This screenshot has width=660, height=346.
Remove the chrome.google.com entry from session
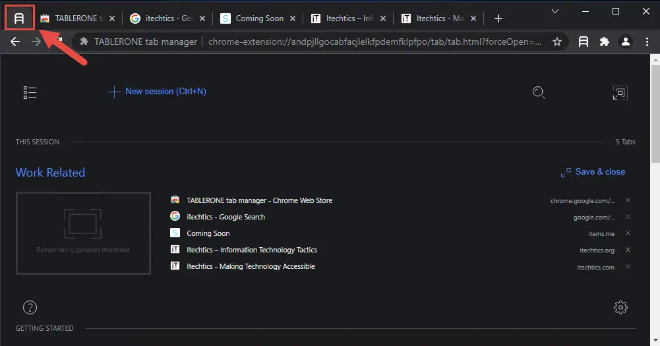[628, 200]
